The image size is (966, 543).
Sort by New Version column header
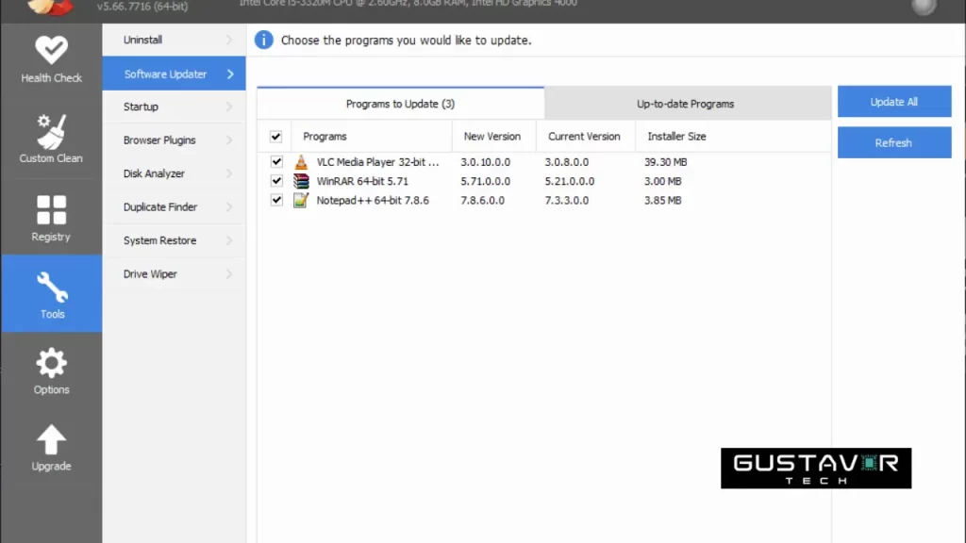pos(493,137)
